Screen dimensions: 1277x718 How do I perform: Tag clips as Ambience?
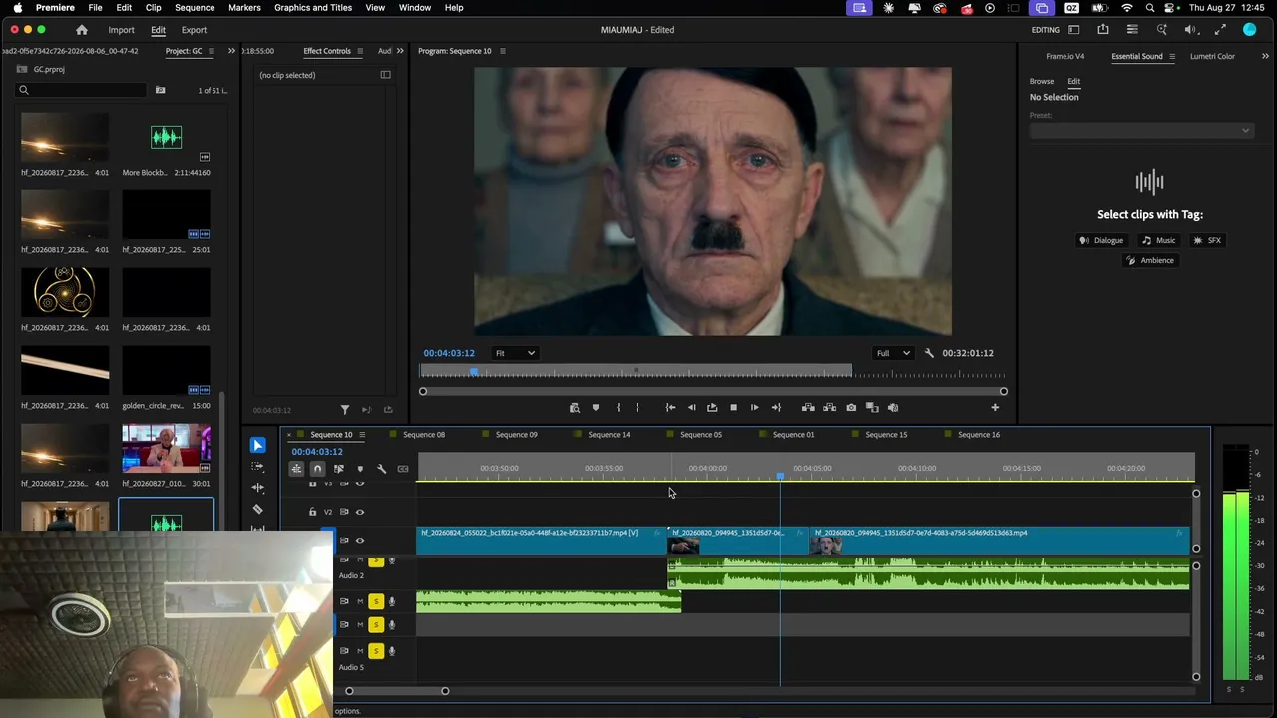click(x=1150, y=260)
